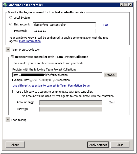This screenshot has height=154, width=137.
Task: Click the domain\svc_testcontroller account field
Action: [x=64, y=25]
